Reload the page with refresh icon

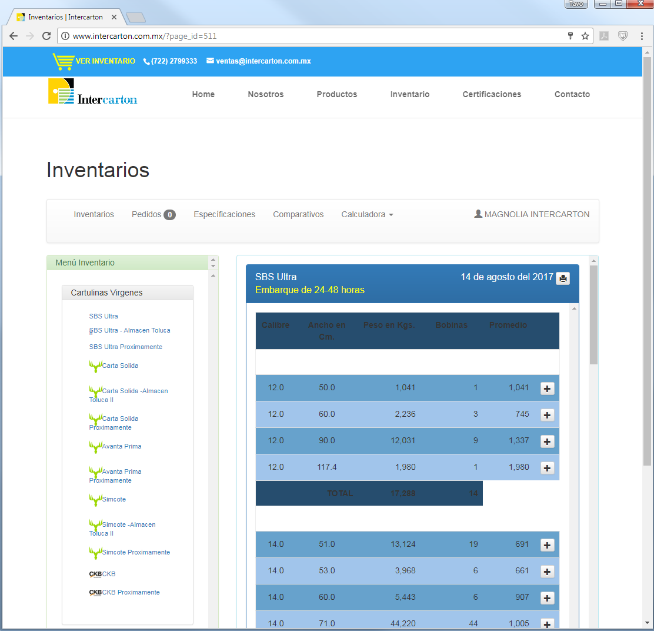(46, 36)
